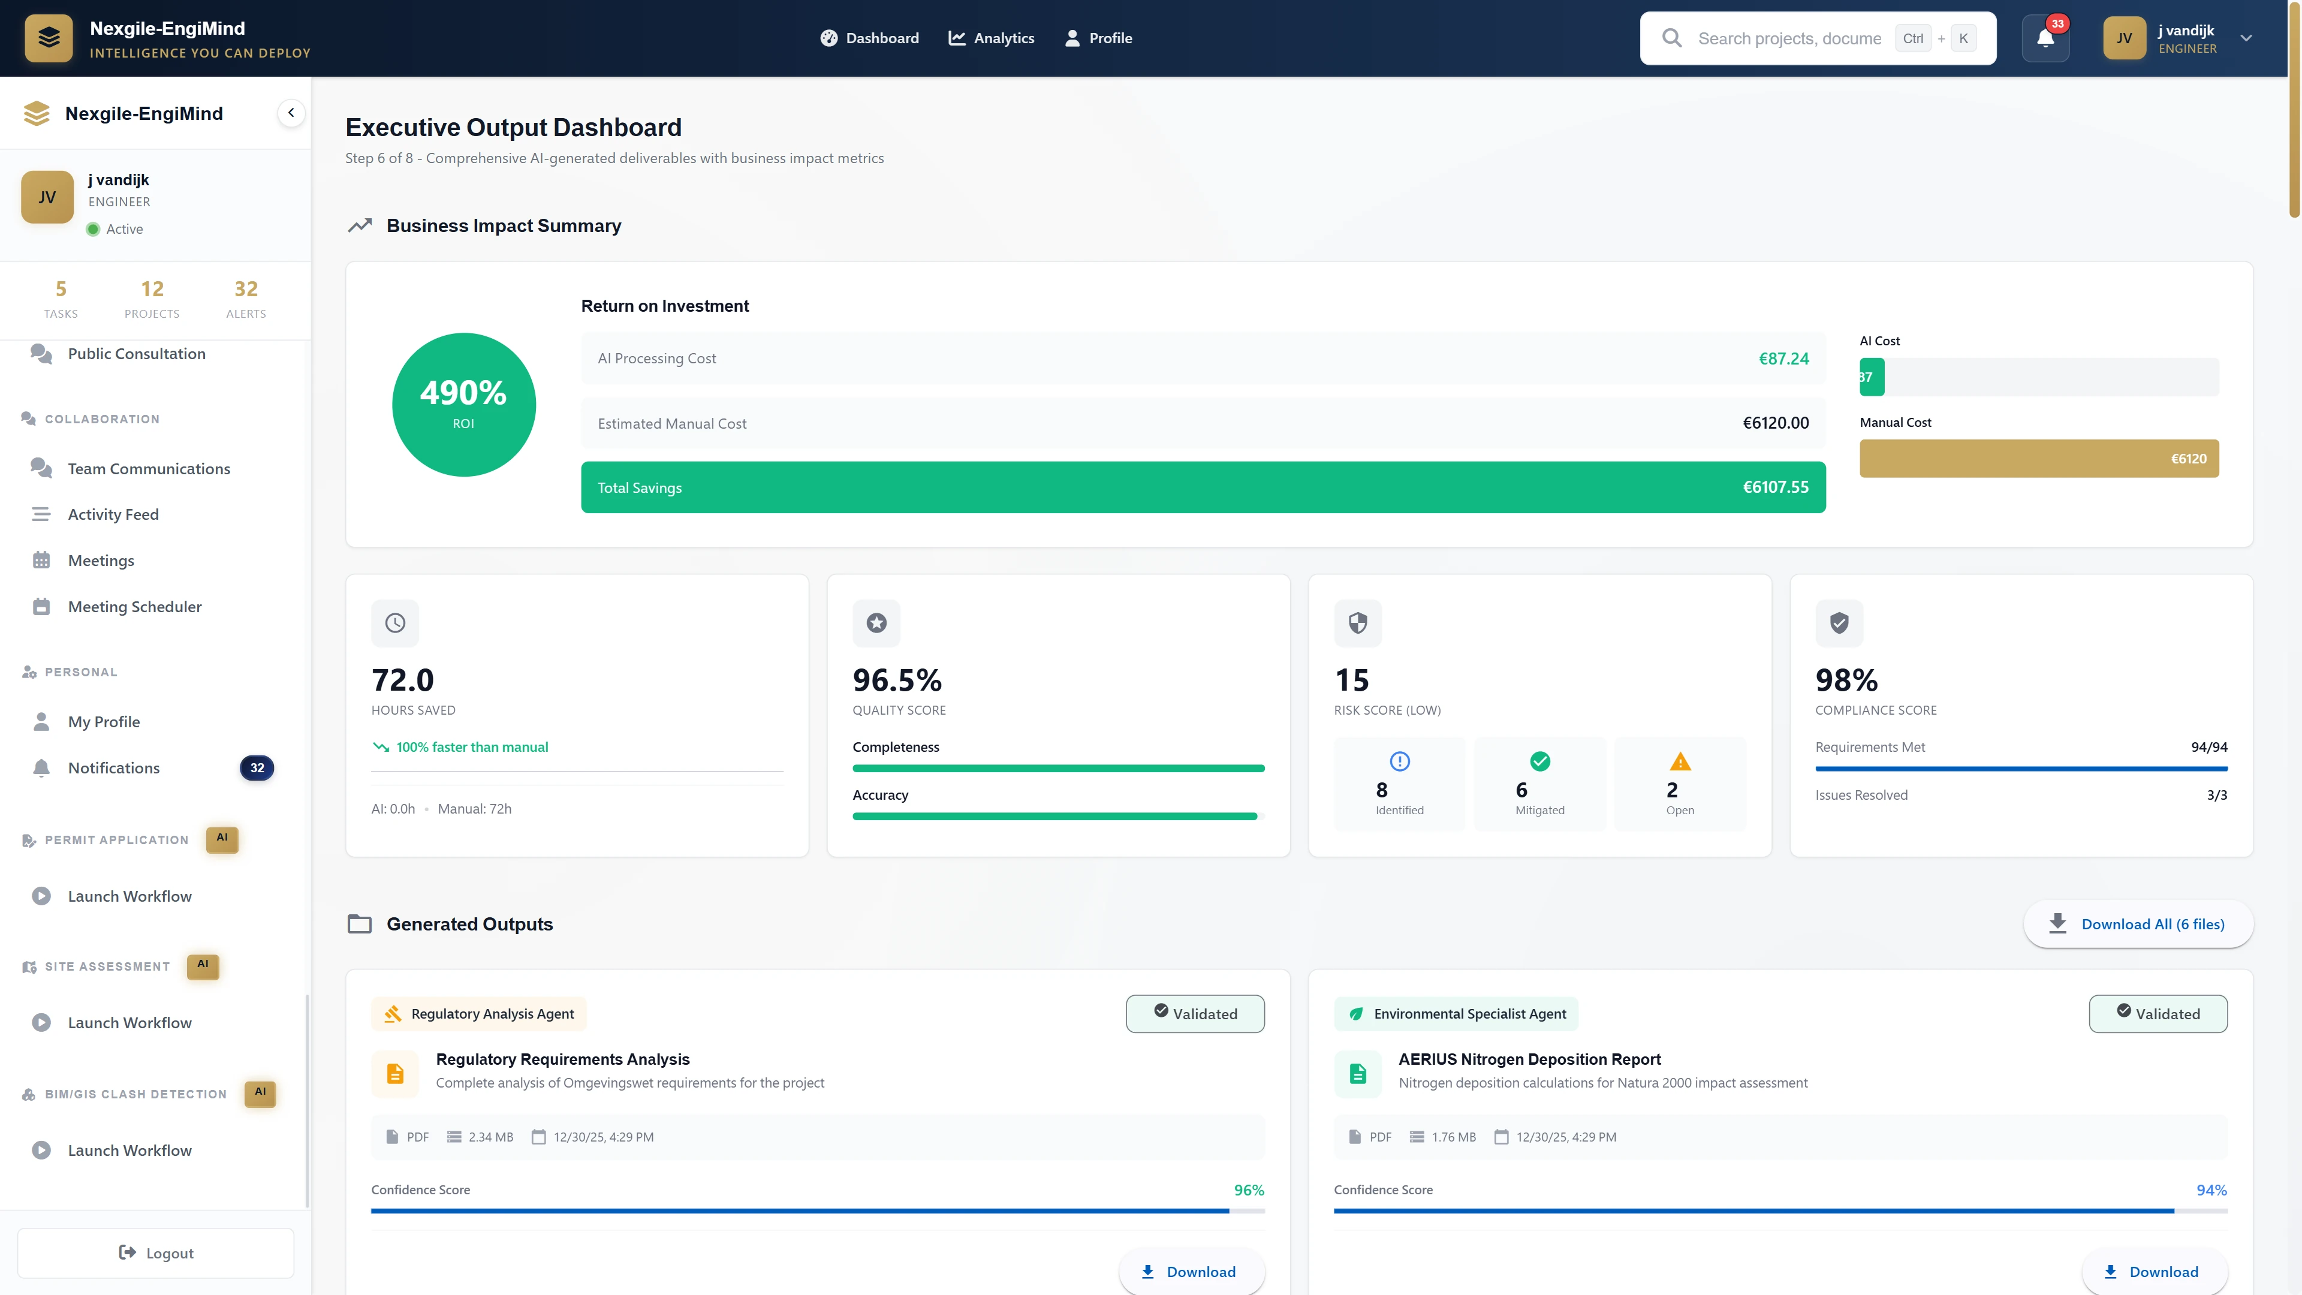
Task: Click the search magnifier icon
Action: pyautogui.click(x=1672, y=38)
